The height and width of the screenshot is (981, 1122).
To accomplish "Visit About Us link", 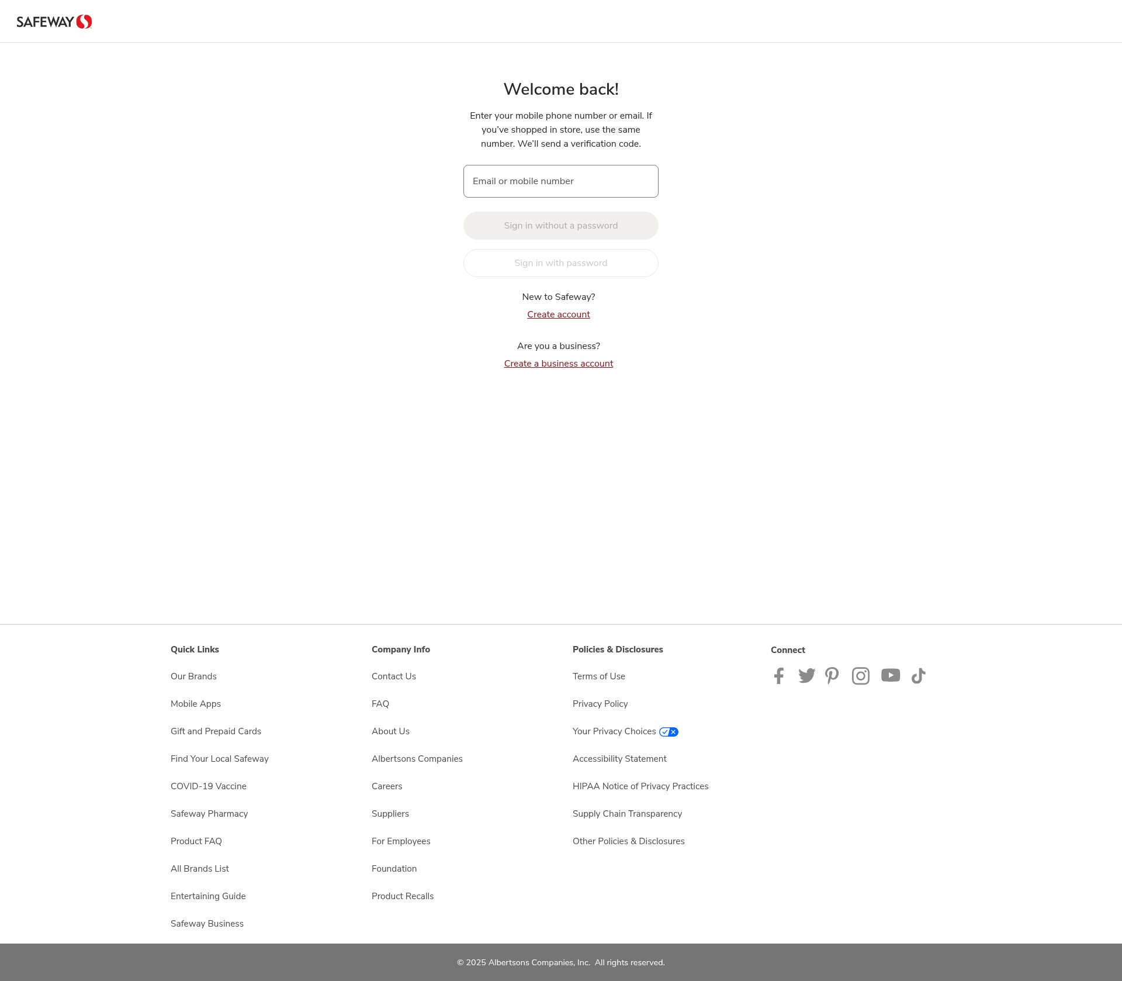I will pyautogui.click(x=390, y=731).
